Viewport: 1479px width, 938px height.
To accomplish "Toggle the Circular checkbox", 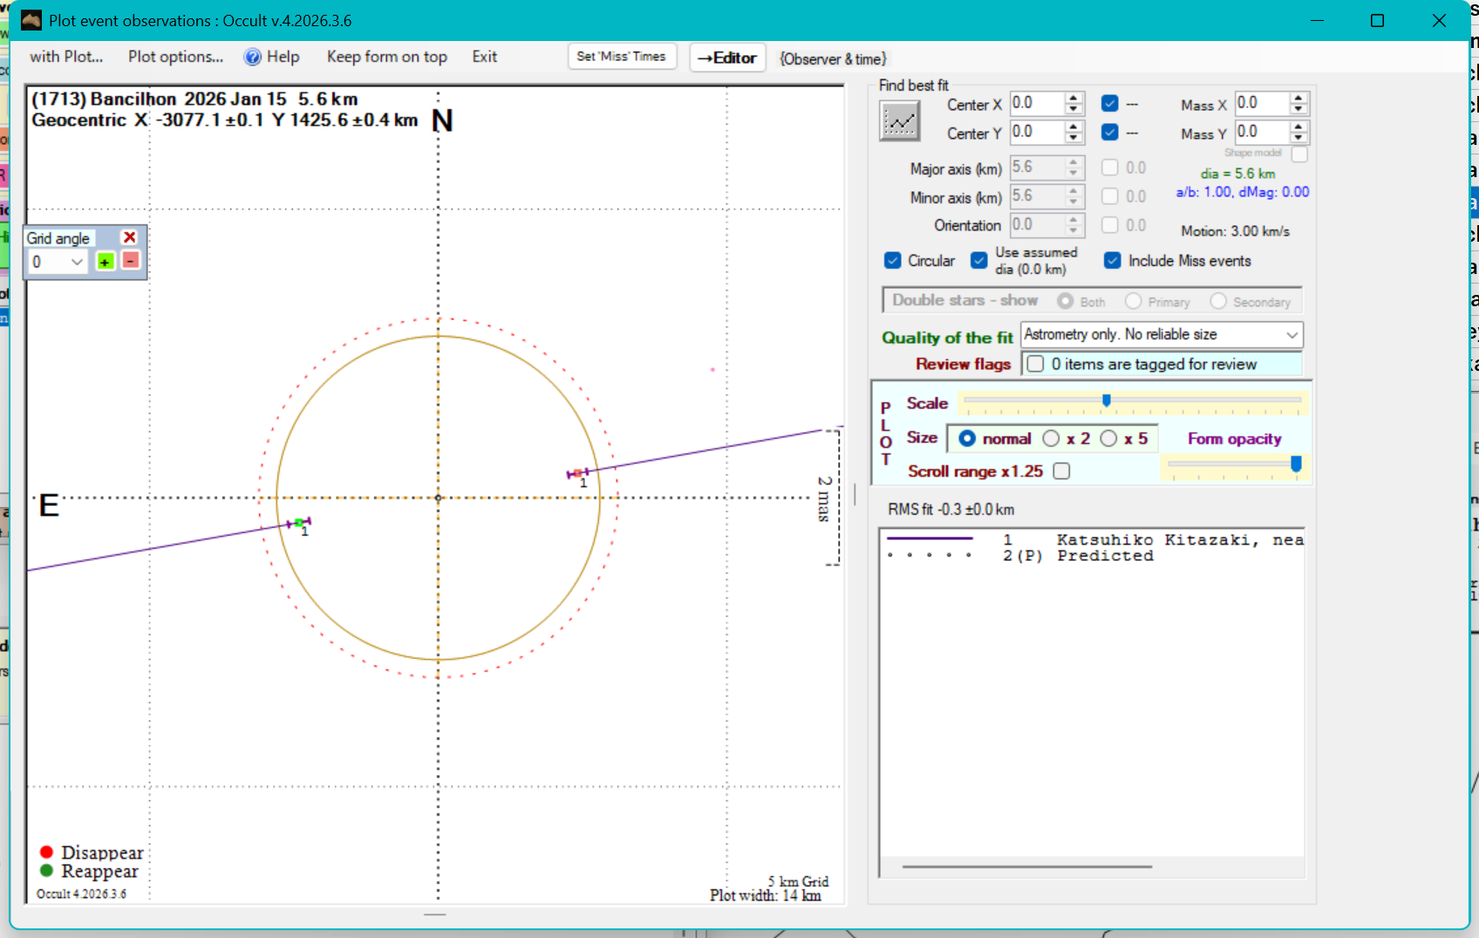I will [x=893, y=261].
